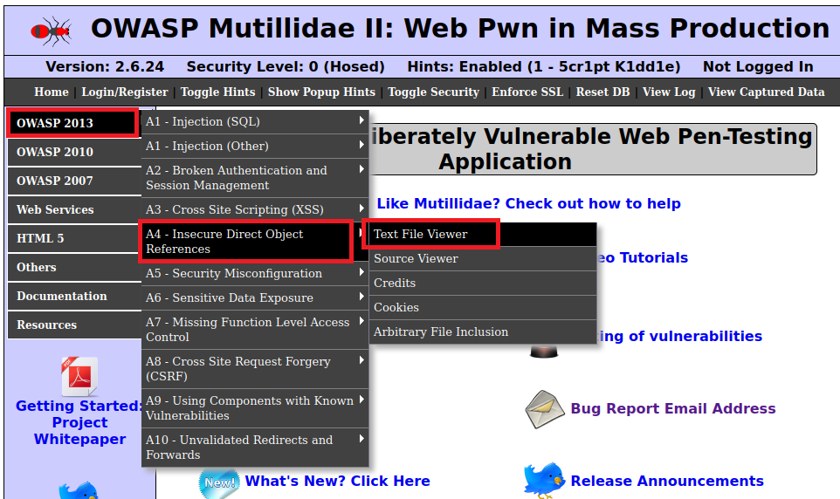Choose Cookies submenu item
Viewport: 840px width, 499px height.
[482, 308]
